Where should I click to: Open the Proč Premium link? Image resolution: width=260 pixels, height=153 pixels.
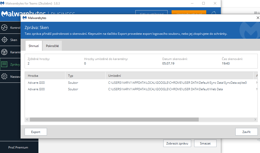[x=18, y=147]
